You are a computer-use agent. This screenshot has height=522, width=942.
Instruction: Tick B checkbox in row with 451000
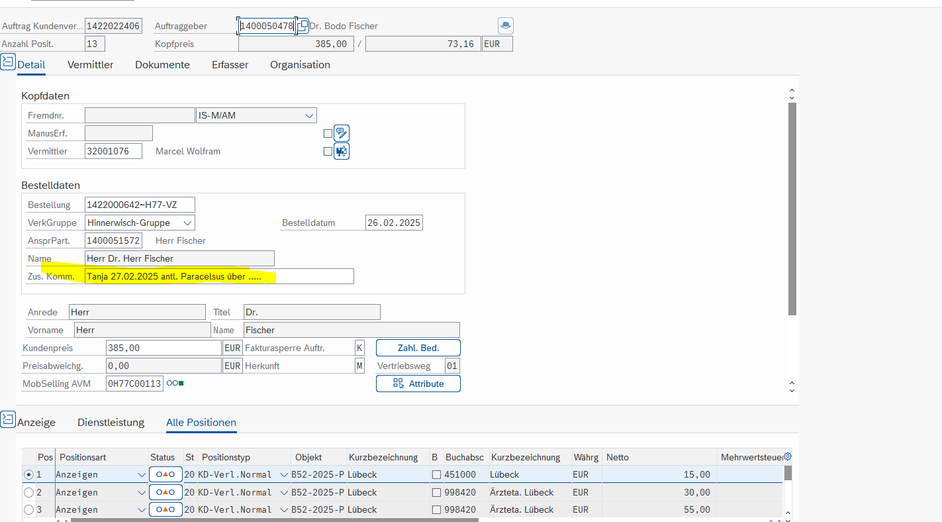pos(436,474)
